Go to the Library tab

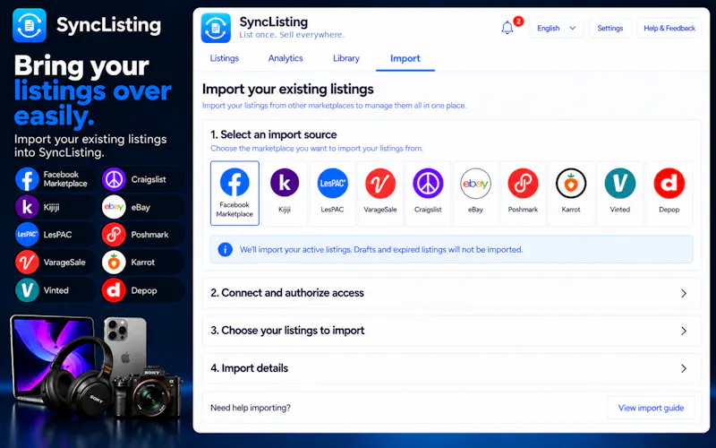(346, 58)
